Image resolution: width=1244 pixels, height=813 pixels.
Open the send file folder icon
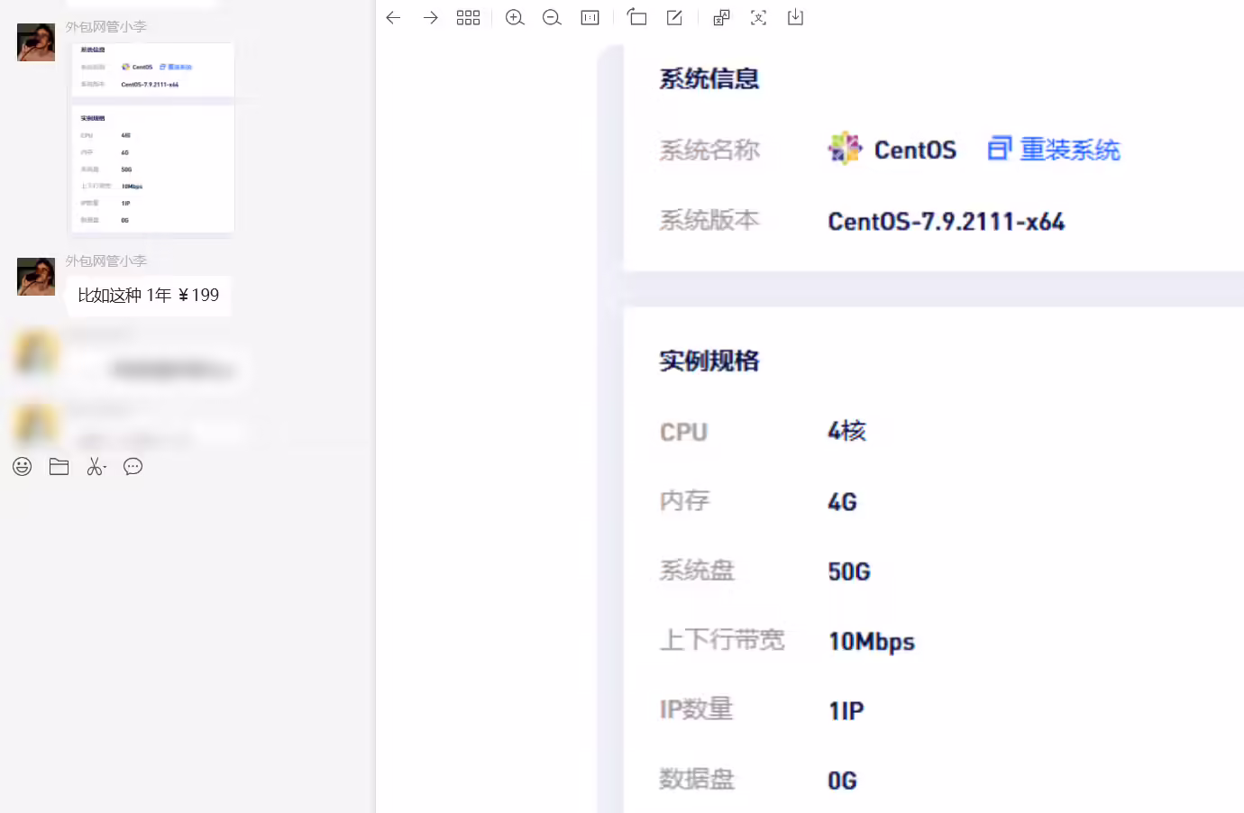59,466
